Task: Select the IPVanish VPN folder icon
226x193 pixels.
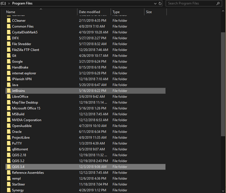Action: (x=9, y=79)
